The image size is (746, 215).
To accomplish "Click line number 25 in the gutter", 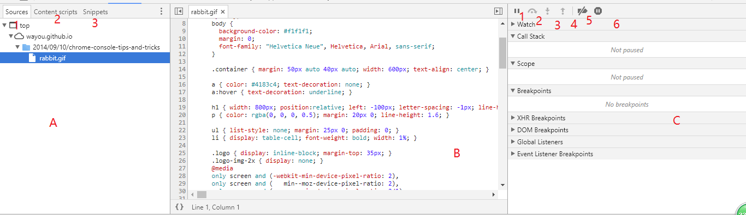I will (x=182, y=153).
